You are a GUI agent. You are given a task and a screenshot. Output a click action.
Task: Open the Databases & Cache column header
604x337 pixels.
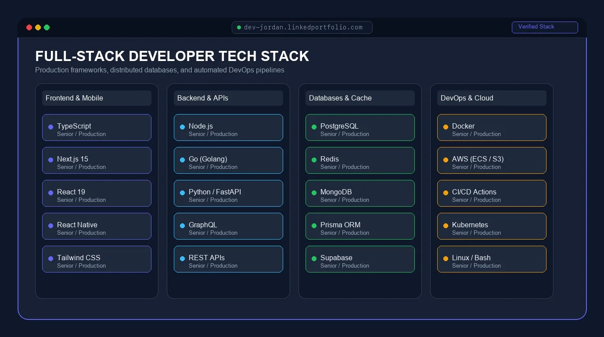click(360, 98)
